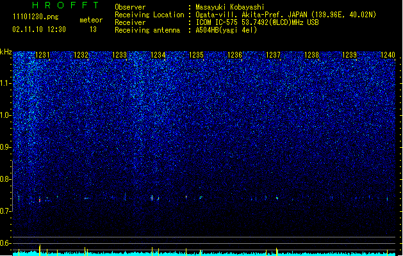The width and height of the screenshot is (403, 256).
Task: Click the red meteor echo near 1231
Action: click(40, 200)
